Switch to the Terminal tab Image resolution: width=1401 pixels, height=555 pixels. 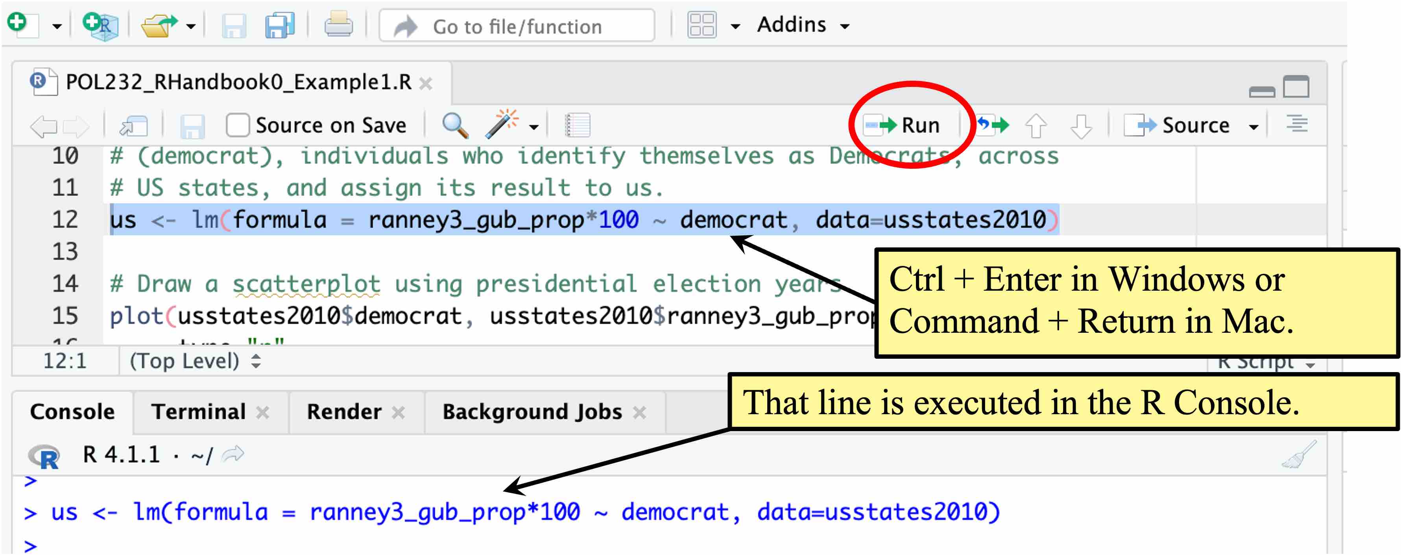click(199, 411)
